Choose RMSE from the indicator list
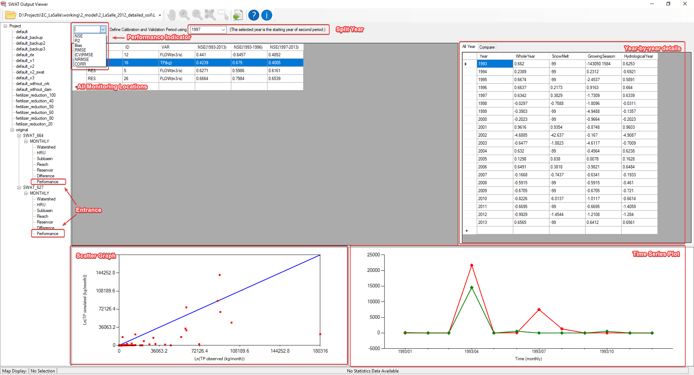The height and width of the screenshot is (375, 694). pos(80,50)
